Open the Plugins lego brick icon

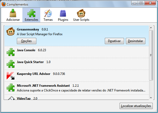pyautogui.click(x=63, y=13)
